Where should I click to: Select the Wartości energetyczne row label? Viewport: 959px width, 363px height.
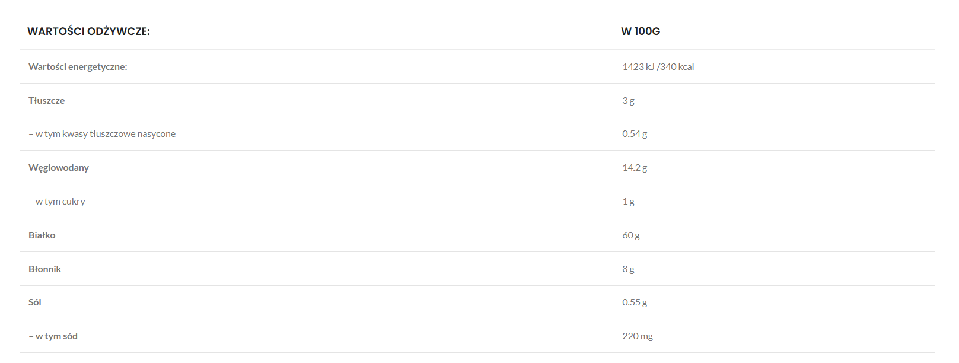(78, 67)
